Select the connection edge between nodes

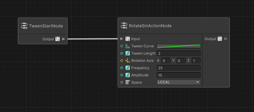coord(92,39)
